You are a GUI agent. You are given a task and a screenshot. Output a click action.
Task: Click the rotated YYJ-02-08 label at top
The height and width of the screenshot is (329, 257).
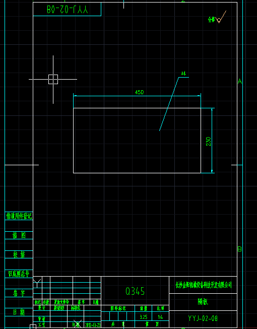[68, 10]
